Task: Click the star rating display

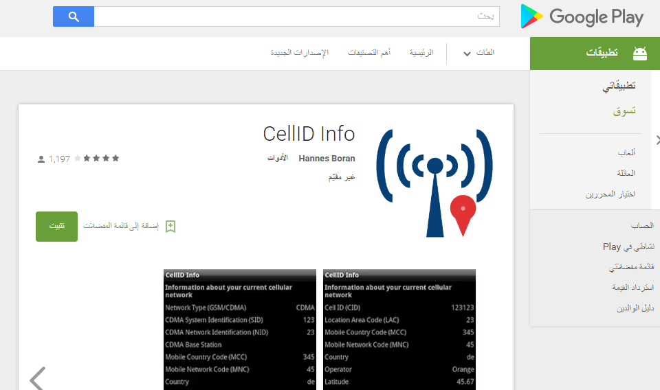Action: coord(97,159)
